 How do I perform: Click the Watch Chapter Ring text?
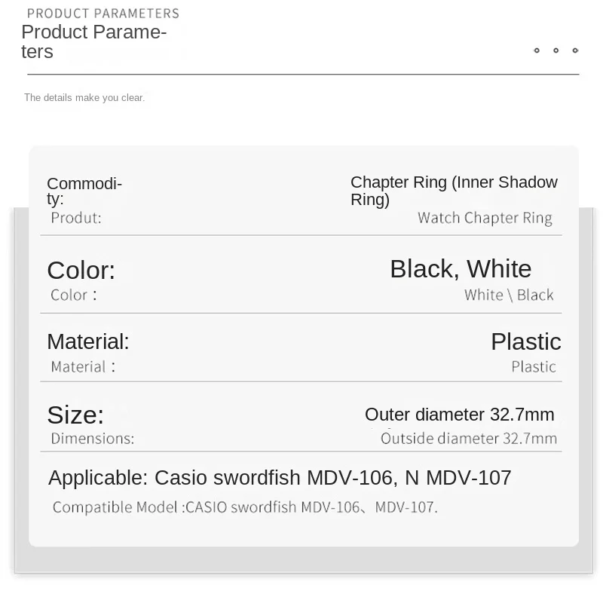485,218
